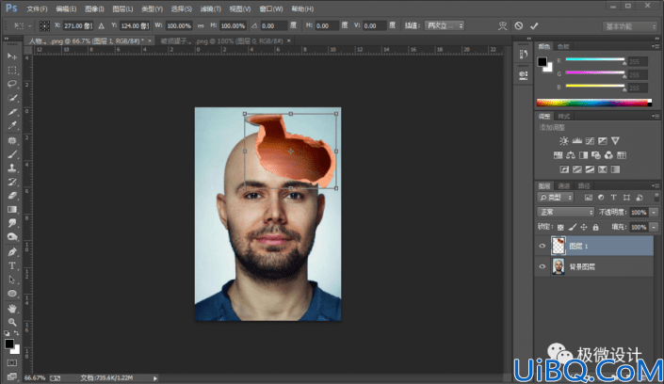Open the History panel icon in collapsed dock
The height and width of the screenshot is (384, 664).
coord(524,55)
